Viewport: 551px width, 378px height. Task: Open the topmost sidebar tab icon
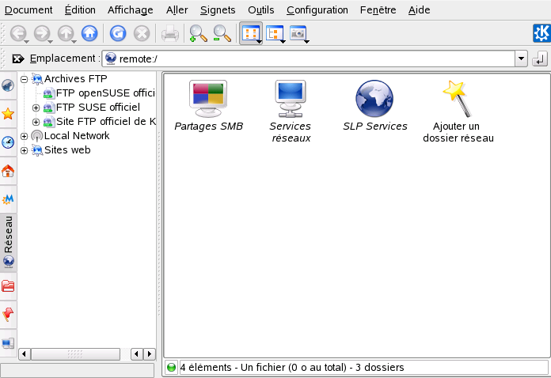pos(8,85)
